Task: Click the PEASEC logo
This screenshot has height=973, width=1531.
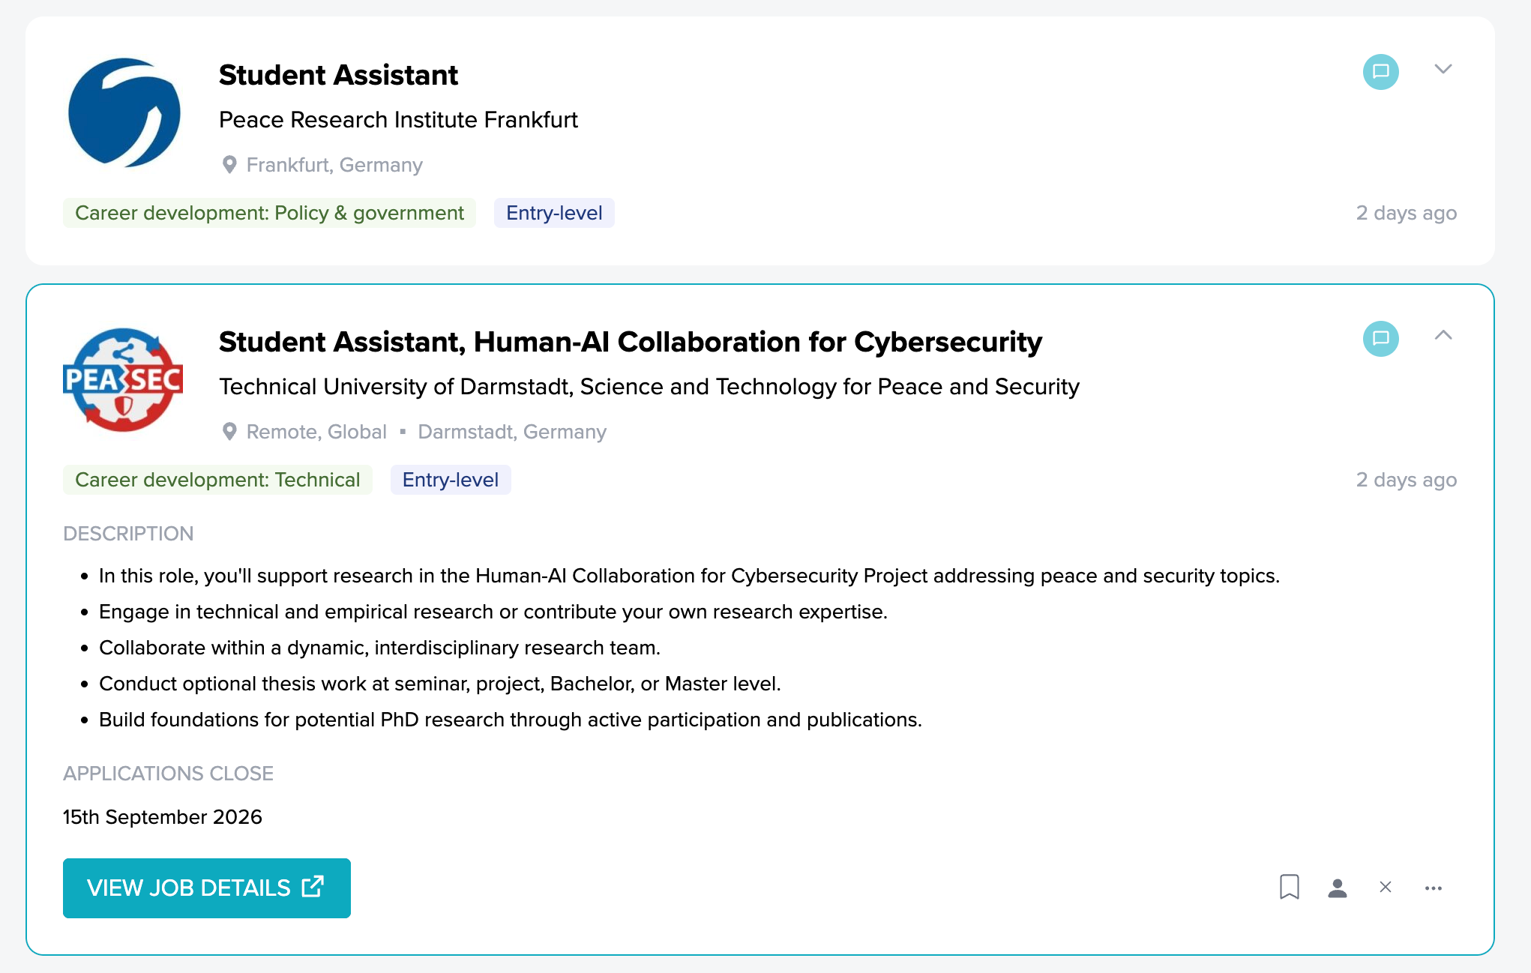Action: (x=123, y=380)
